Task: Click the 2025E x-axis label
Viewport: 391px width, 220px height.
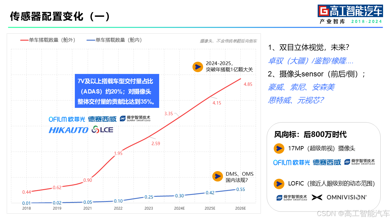Action: 210,208
